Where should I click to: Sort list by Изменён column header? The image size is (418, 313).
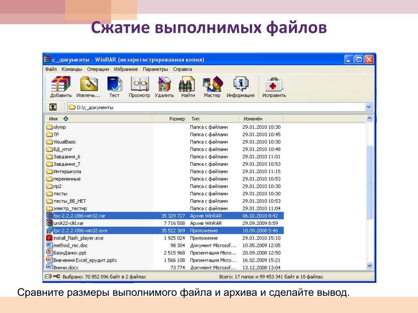point(261,119)
